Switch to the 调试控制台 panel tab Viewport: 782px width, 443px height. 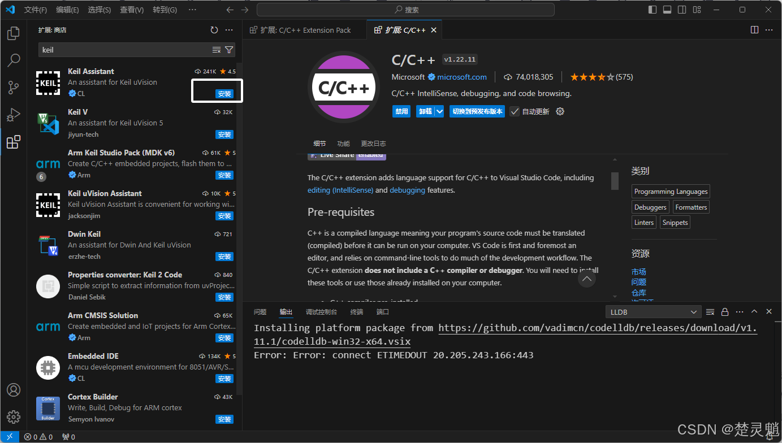coord(321,312)
